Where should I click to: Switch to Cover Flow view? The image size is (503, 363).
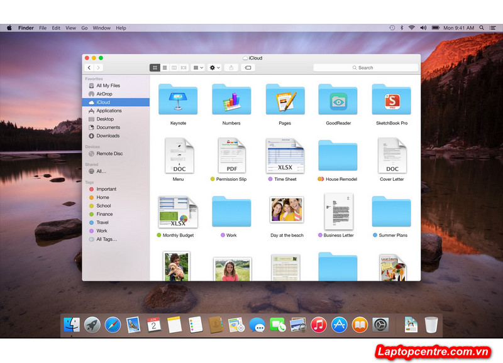pos(184,68)
